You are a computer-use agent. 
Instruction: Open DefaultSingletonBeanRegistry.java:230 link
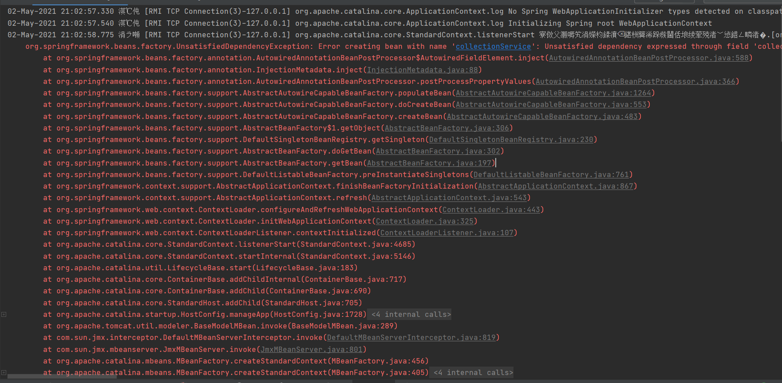tap(511, 140)
